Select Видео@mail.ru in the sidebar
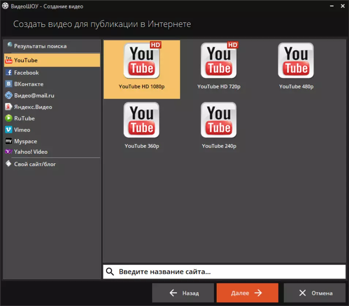Viewport: 349px width, 306px height. click(52, 96)
